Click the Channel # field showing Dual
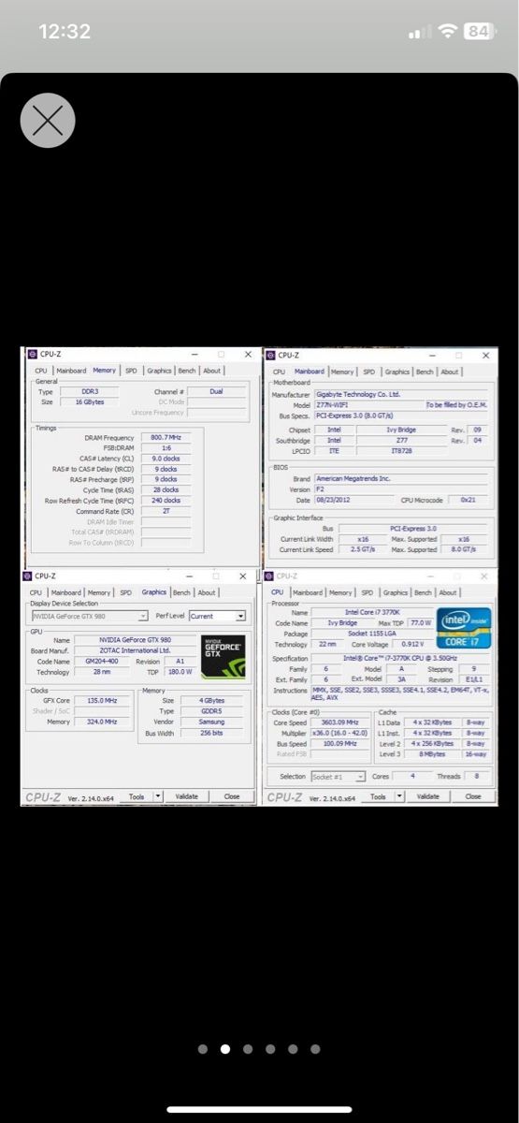Viewport: 519px width, 1123px height. pyautogui.click(x=217, y=391)
